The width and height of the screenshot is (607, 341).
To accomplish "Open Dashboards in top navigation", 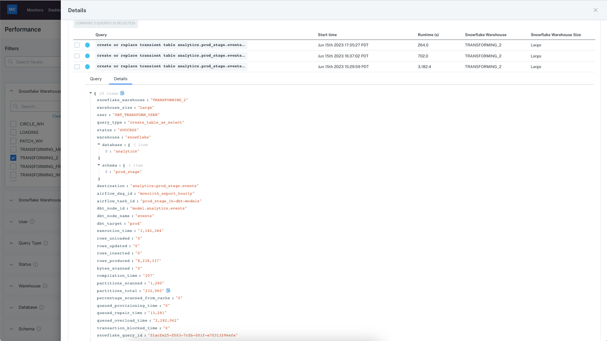I will tap(54, 10).
